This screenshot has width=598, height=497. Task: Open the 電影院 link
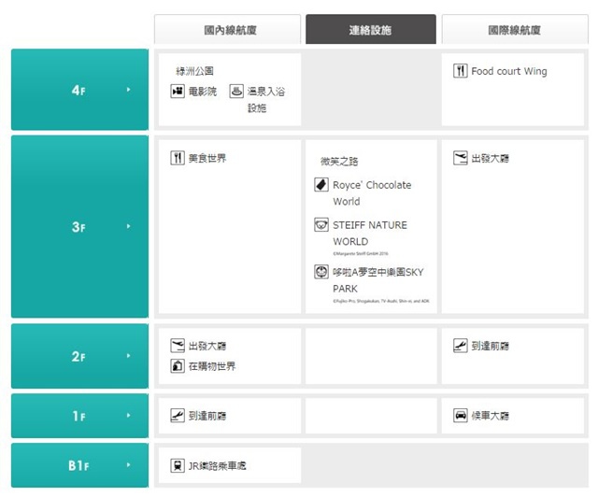click(x=203, y=92)
